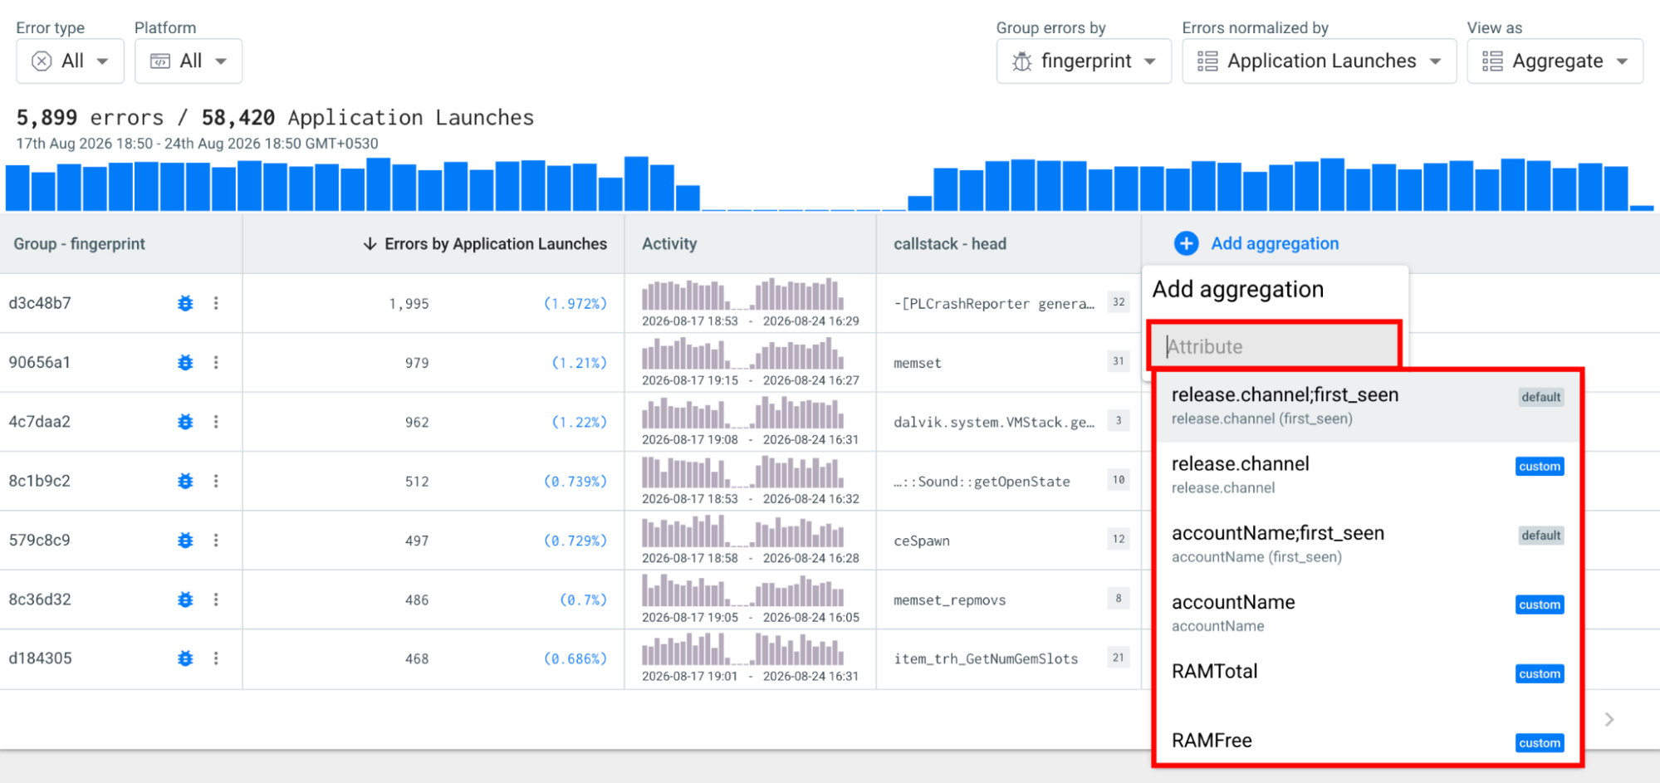Click the plus icon beside Add aggregation
The image size is (1660, 783).
pyautogui.click(x=1186, y=243)
